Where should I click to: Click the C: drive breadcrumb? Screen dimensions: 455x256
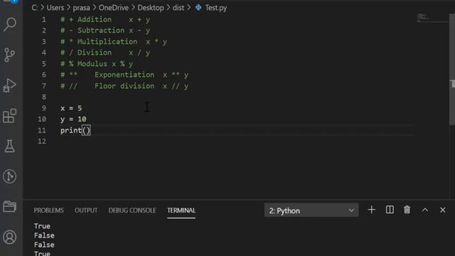point(35,8)
